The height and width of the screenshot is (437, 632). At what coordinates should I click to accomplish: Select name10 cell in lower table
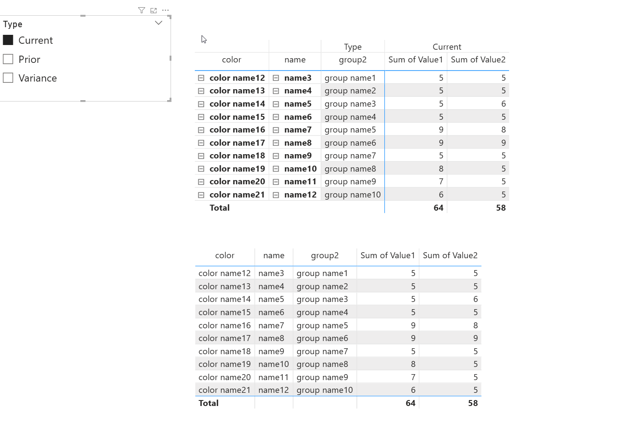[273, 364]
